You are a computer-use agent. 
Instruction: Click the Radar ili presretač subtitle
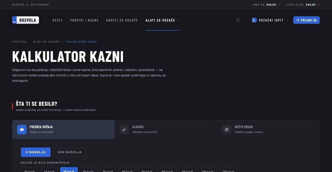coord(42,132)
